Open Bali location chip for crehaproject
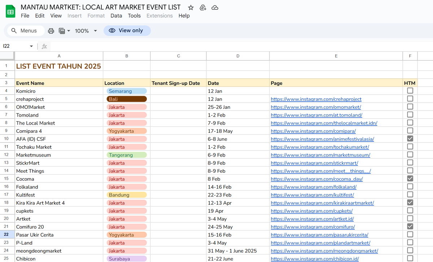433x262 pixels. pos(127,99)
